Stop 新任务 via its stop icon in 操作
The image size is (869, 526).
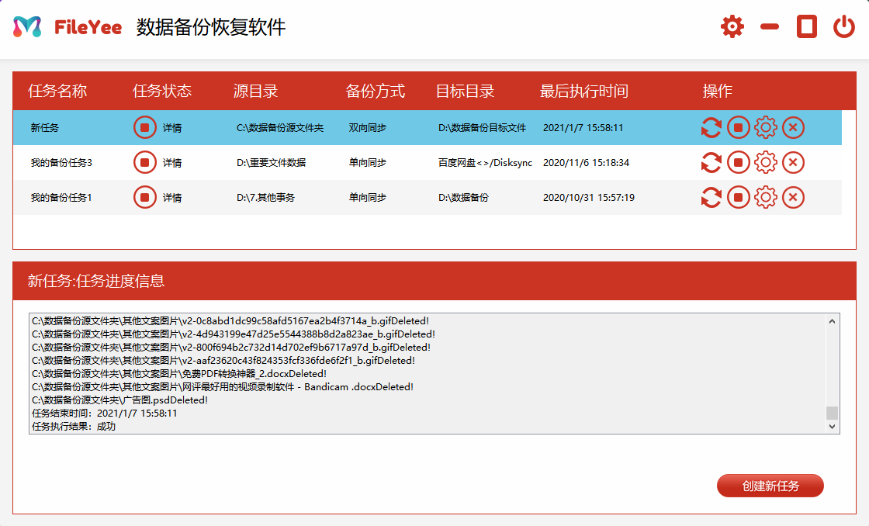[x=738, y=127]
